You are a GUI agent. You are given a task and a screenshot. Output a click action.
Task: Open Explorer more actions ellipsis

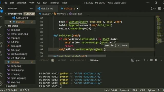tap(31, 8)
